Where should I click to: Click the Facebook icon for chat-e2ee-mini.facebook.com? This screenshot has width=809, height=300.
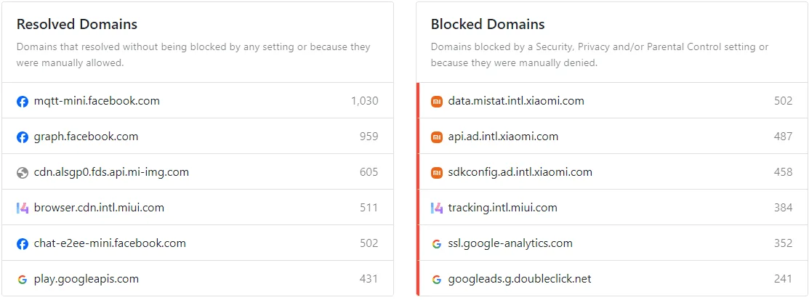(x=23, y=243)
